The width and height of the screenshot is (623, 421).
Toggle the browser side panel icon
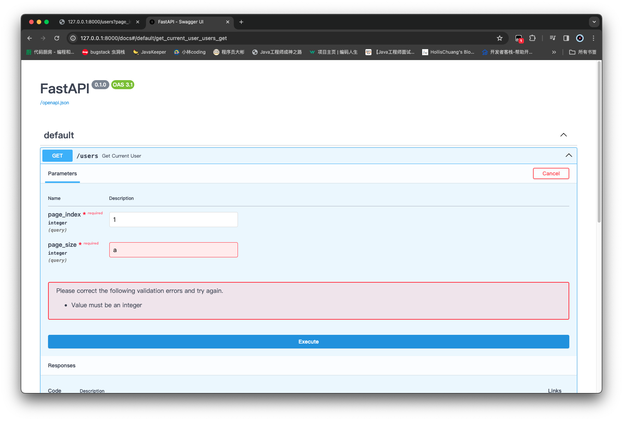566,38
